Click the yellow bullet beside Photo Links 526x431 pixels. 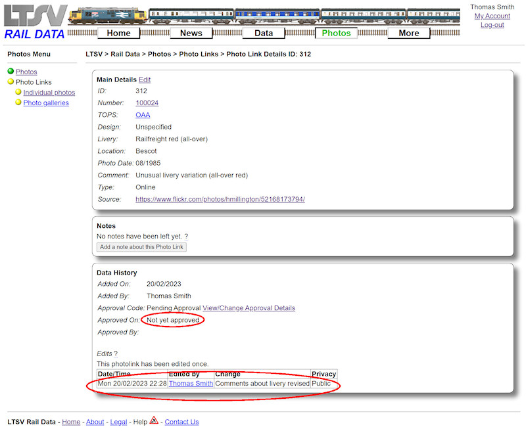[x=10, y=81]
